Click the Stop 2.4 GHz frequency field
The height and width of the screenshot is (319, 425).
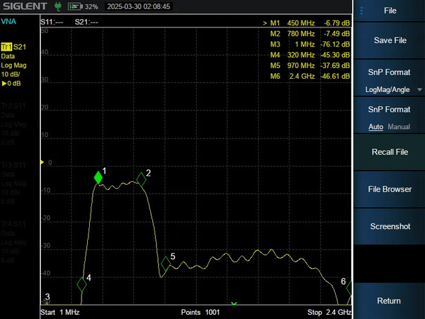point(329,312)
